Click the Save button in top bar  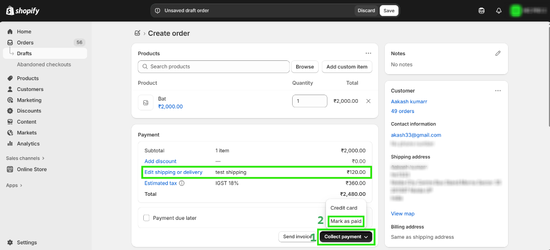pos(389,11)
